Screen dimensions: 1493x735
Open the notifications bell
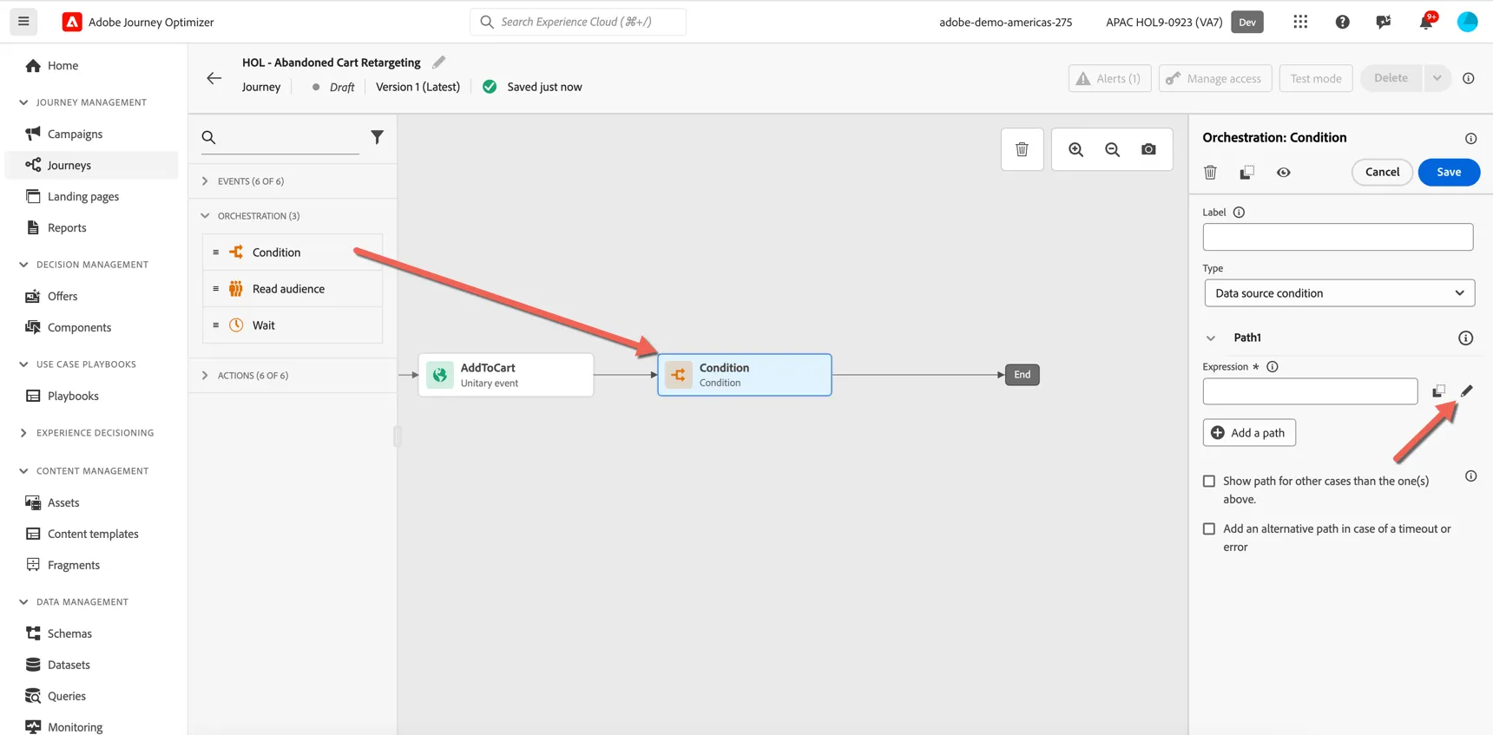pos(1425,22)
